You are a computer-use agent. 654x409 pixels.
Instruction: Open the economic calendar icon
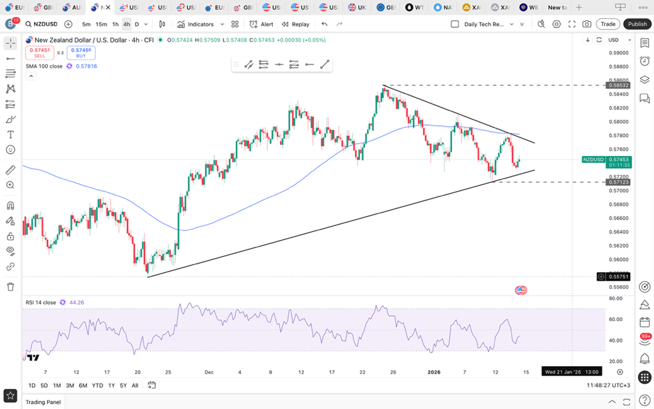coord(645,322)
